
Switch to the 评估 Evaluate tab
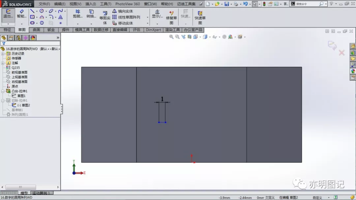click(x=136, y=30)
